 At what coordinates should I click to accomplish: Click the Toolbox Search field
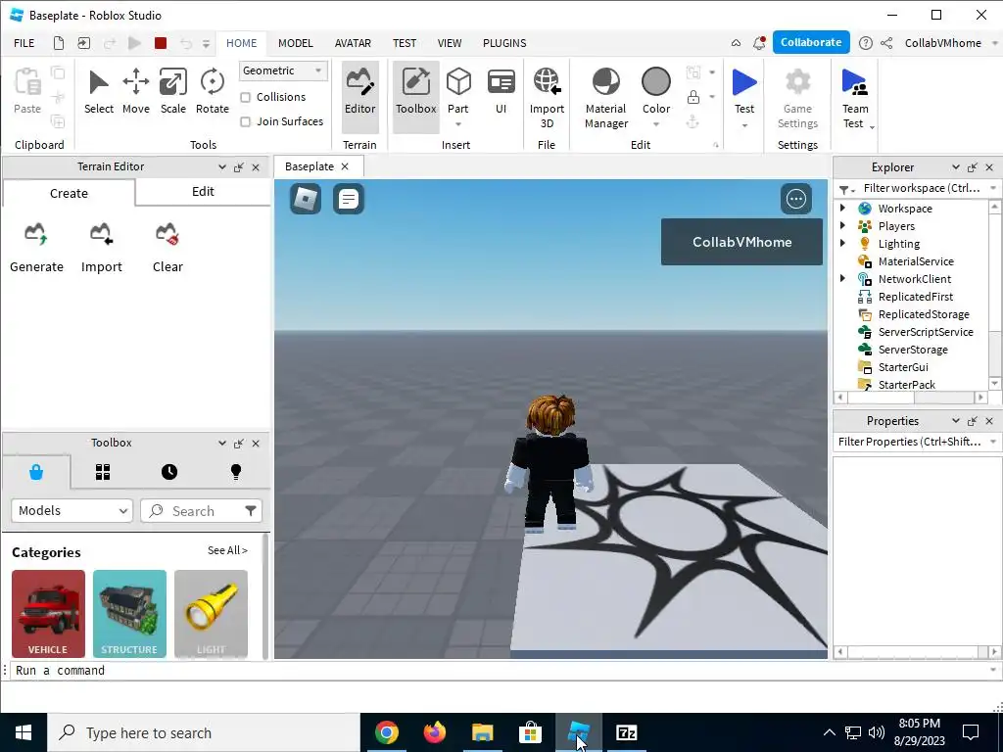coord(192,510)
